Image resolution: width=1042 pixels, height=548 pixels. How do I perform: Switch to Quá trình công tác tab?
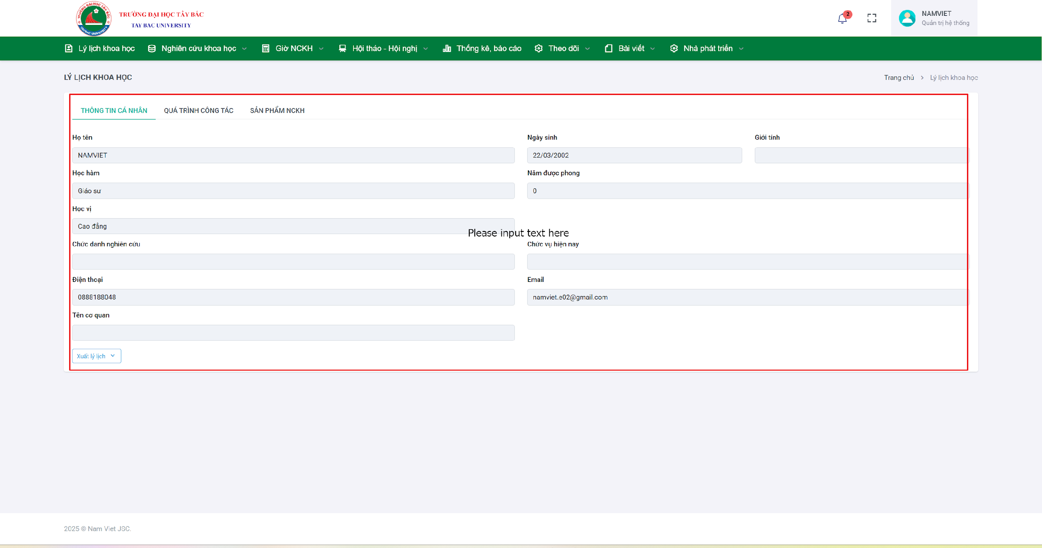(x=198, y=110)
